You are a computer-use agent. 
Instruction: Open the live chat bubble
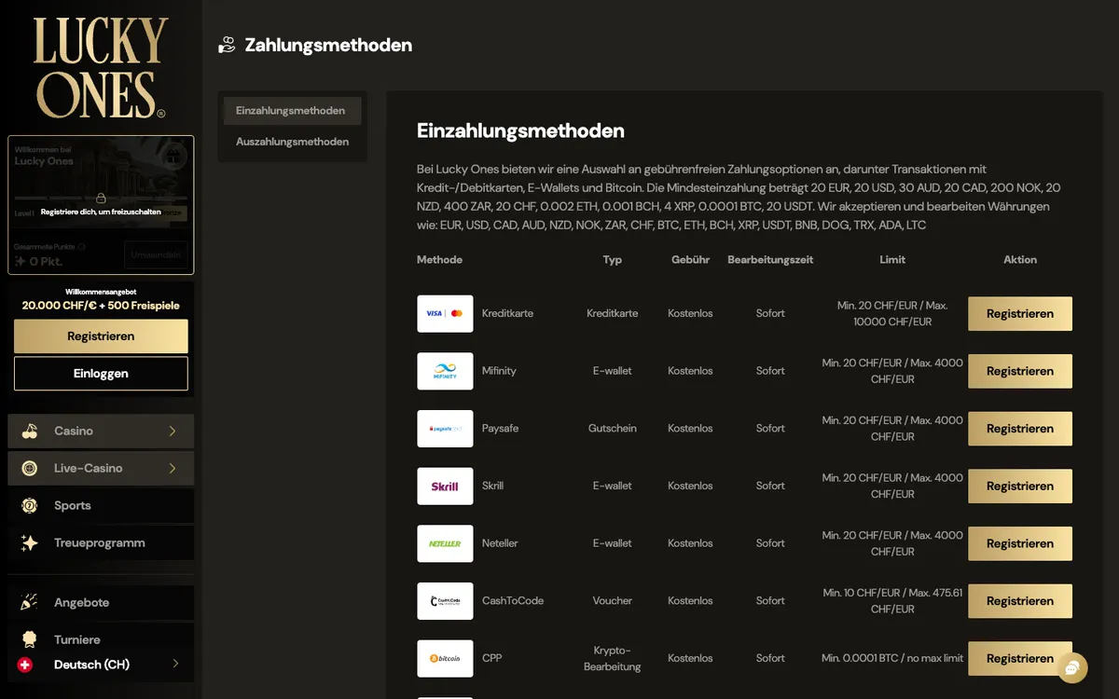pos(1071,667)
